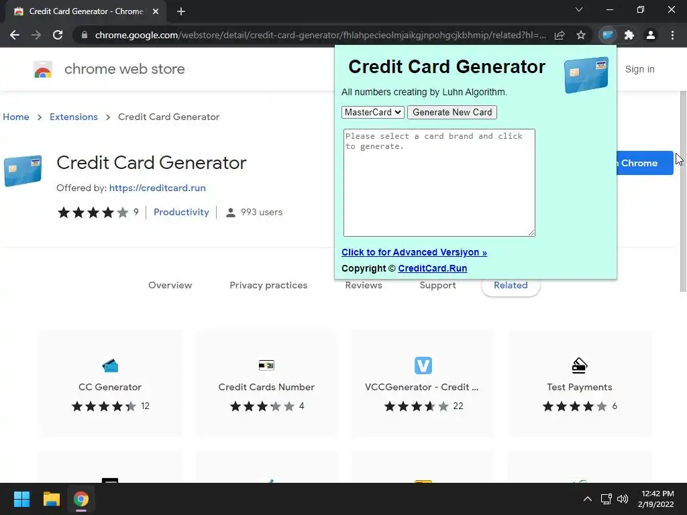This screenshot has width=687, height=515.
Task: Open the VCCGenerator extension icon
Action: (423, 365)
